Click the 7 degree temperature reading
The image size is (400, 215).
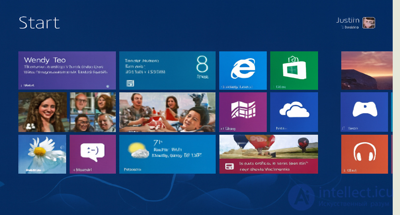(x=158, y=142)
